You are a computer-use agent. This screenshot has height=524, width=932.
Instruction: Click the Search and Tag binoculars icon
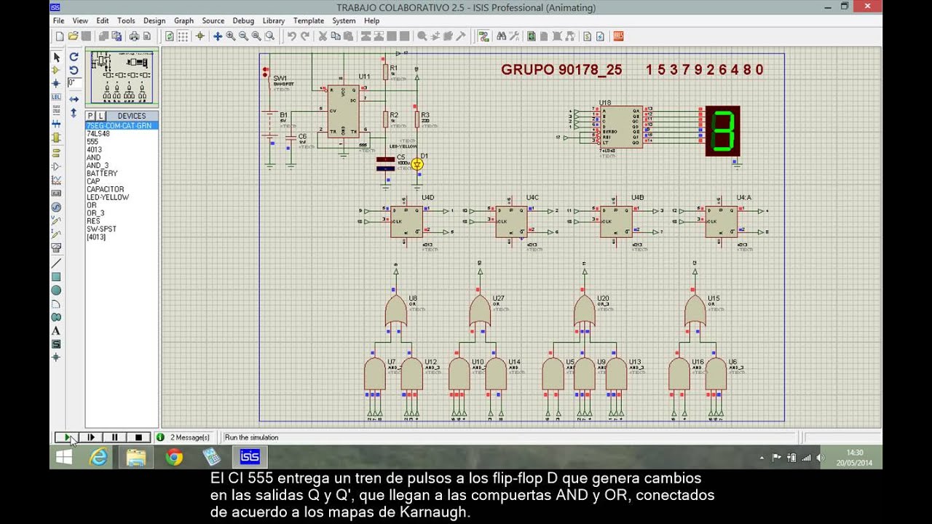click(x=501, y=36)
